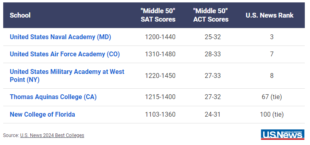Viewport: 310px width, 145px height.
Task: Open Thomas Aquinas College (CA) link
Action: (53, 97)
